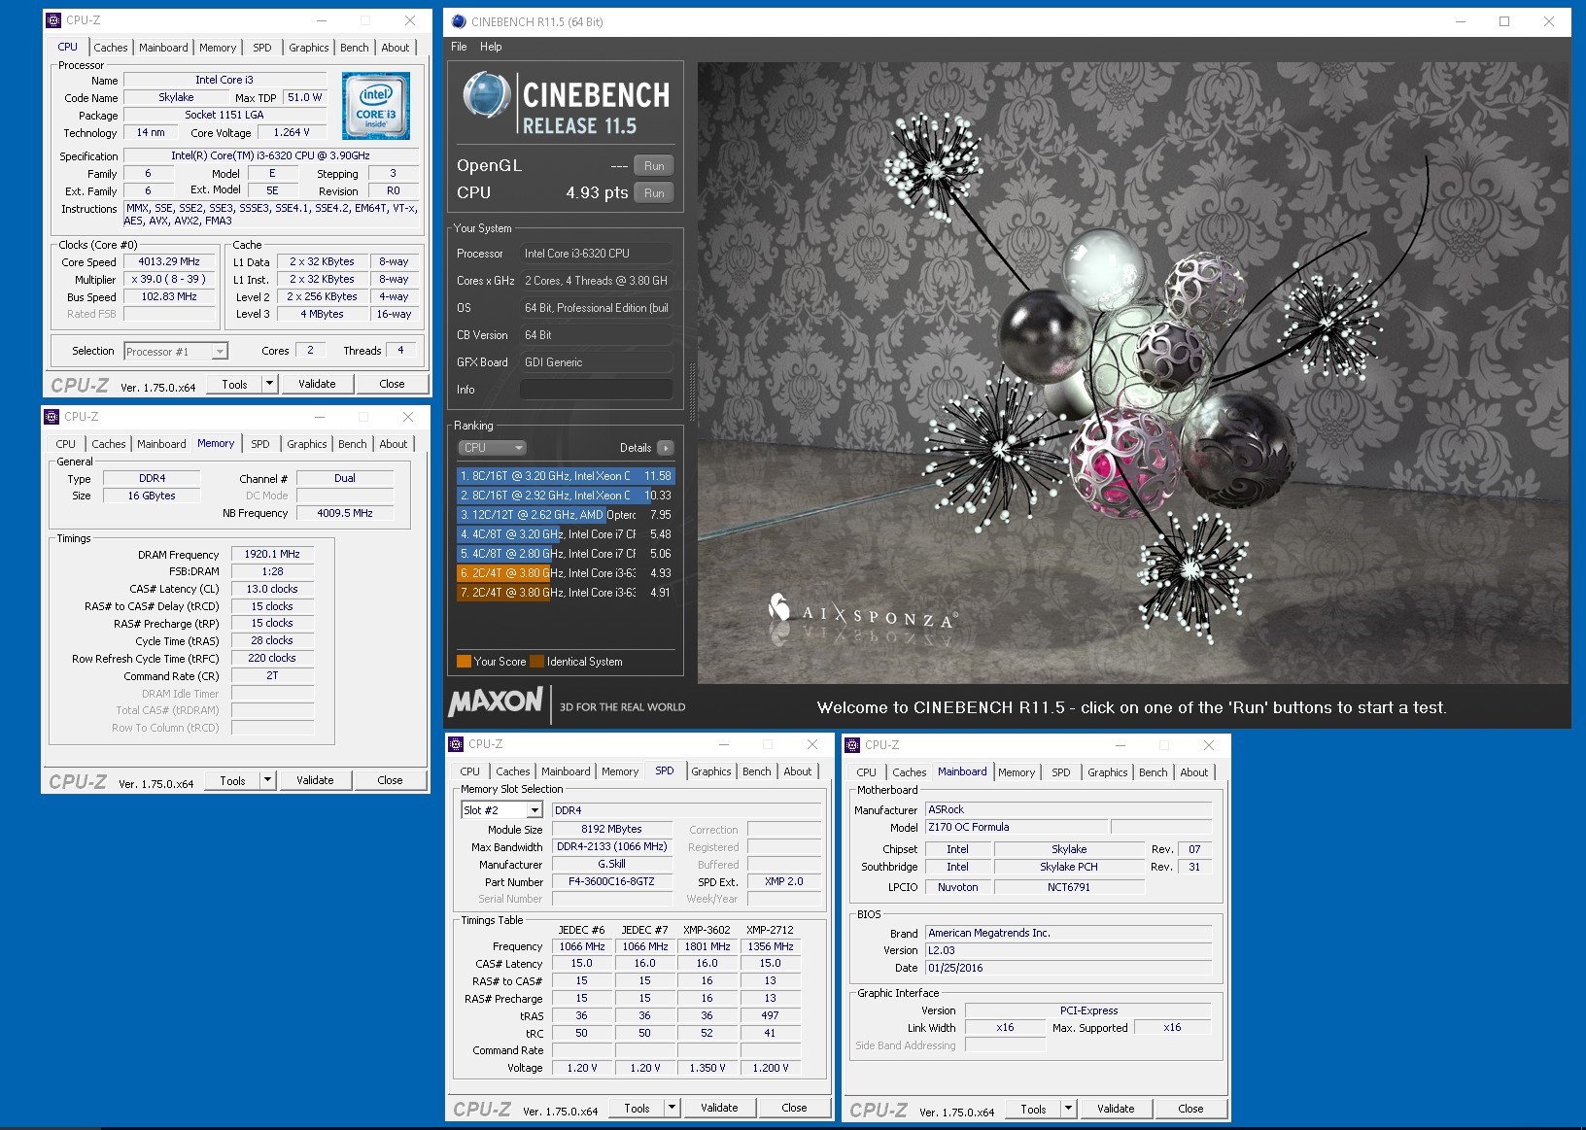Select ranking row 4 Intel Core i7 5.48
Viewport: 1586px width, 1130px height.
(x=566, y=534)
